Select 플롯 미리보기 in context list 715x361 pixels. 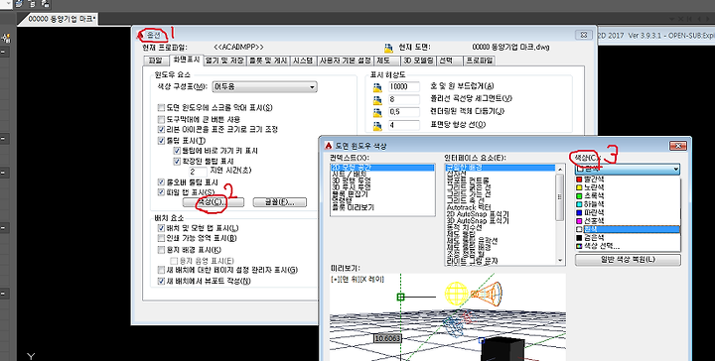(382, 207)
